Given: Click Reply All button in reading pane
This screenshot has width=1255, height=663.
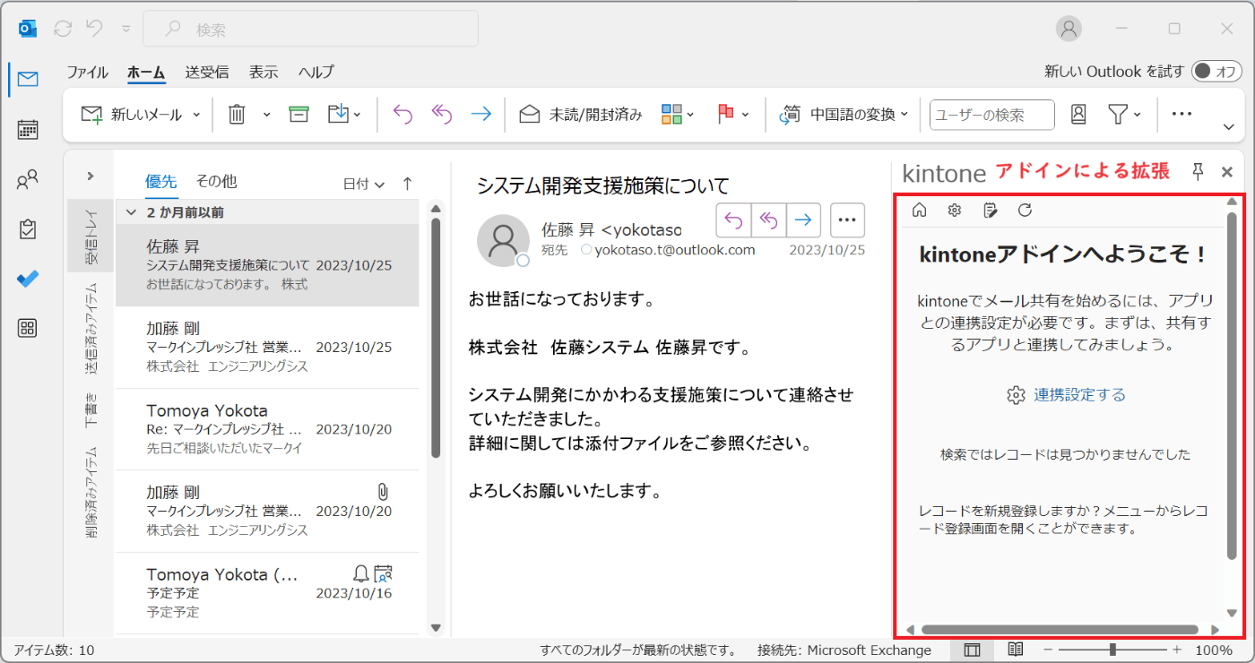Looking at the screenshot, I should pos(768,219).
